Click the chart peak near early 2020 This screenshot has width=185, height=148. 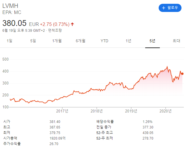click(167, 67)
